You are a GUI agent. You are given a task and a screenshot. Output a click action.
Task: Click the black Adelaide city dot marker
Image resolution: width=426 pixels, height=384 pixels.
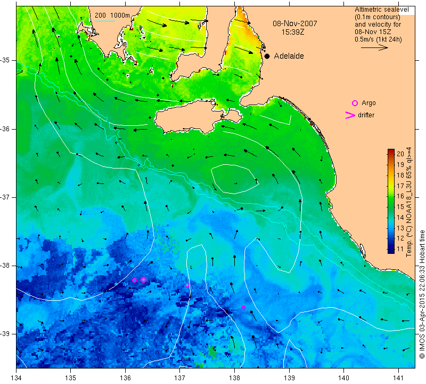tap(267, 57)
